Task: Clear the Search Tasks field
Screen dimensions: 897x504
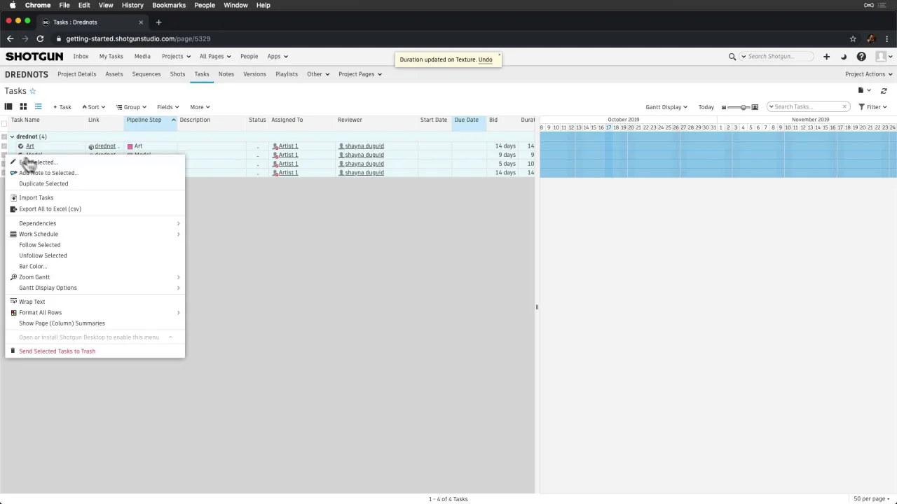Action: [844, 106]
